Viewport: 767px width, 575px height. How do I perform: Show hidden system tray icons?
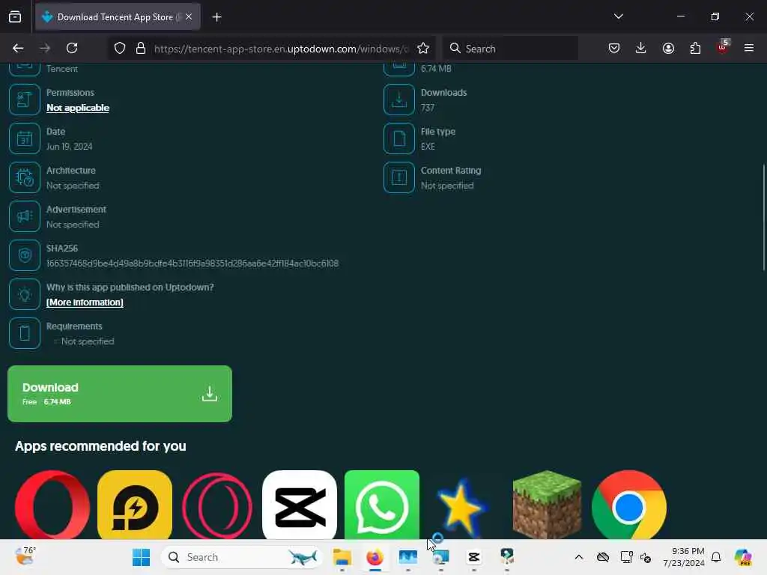pyautogui.click(x=579, y=557)
